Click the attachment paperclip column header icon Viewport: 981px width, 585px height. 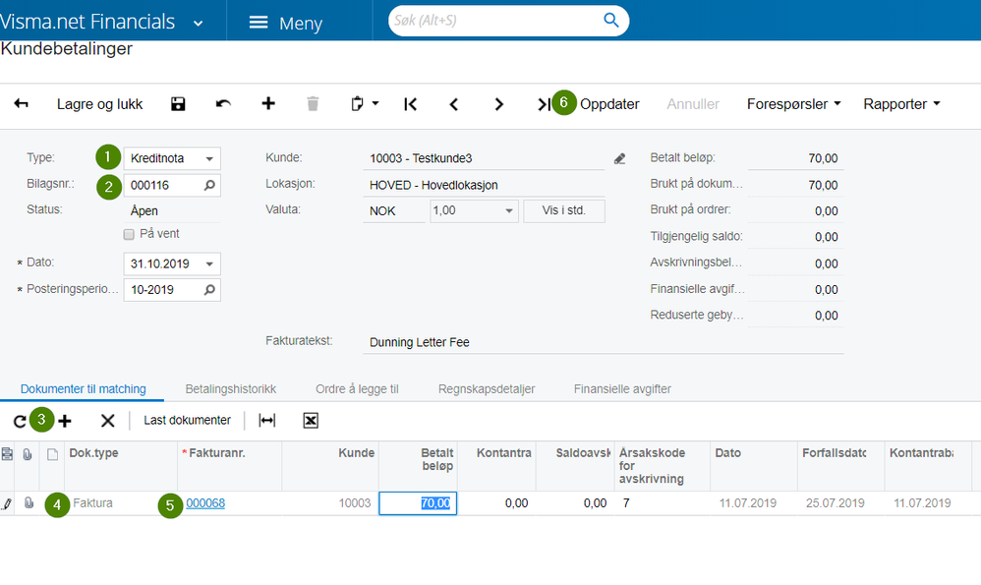tap(28, 454)
